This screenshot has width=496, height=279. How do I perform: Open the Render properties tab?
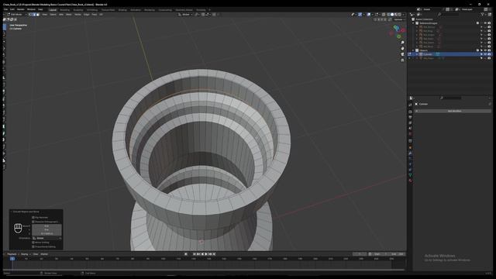[410, 112]
